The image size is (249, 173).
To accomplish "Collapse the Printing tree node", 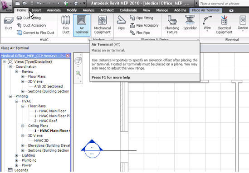I will tap(10, 96).
